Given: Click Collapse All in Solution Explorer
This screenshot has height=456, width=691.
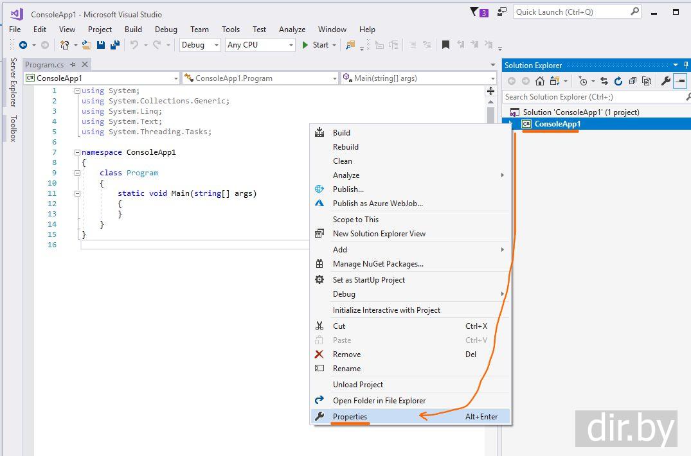Looking at the screenshot, I should pos(633,81).
